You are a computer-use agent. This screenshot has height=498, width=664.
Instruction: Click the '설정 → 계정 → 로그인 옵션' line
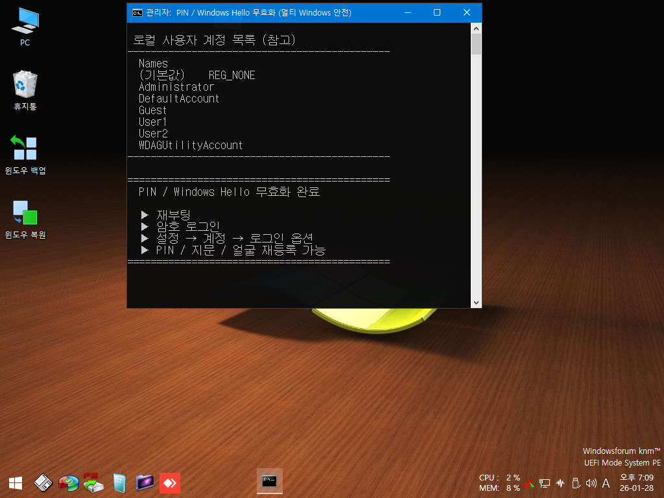[x=226, y=239]
